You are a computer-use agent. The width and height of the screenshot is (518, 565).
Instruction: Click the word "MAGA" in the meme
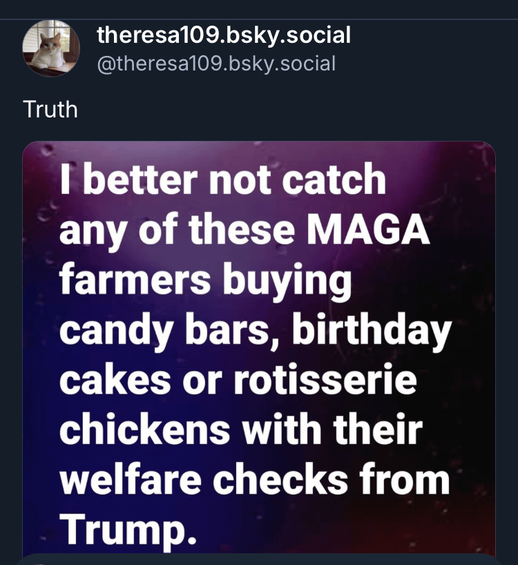tap(372, 229)
